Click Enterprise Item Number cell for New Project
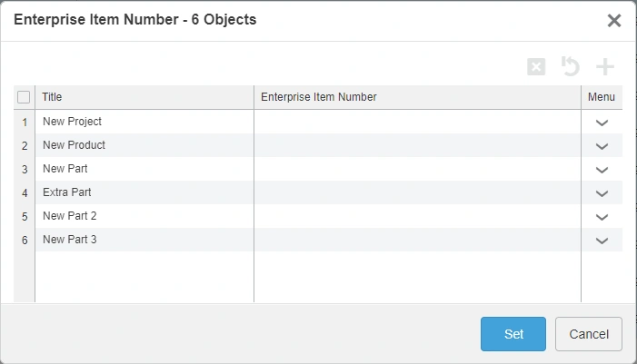Viewport: 637px width, 364px height. 417,122
